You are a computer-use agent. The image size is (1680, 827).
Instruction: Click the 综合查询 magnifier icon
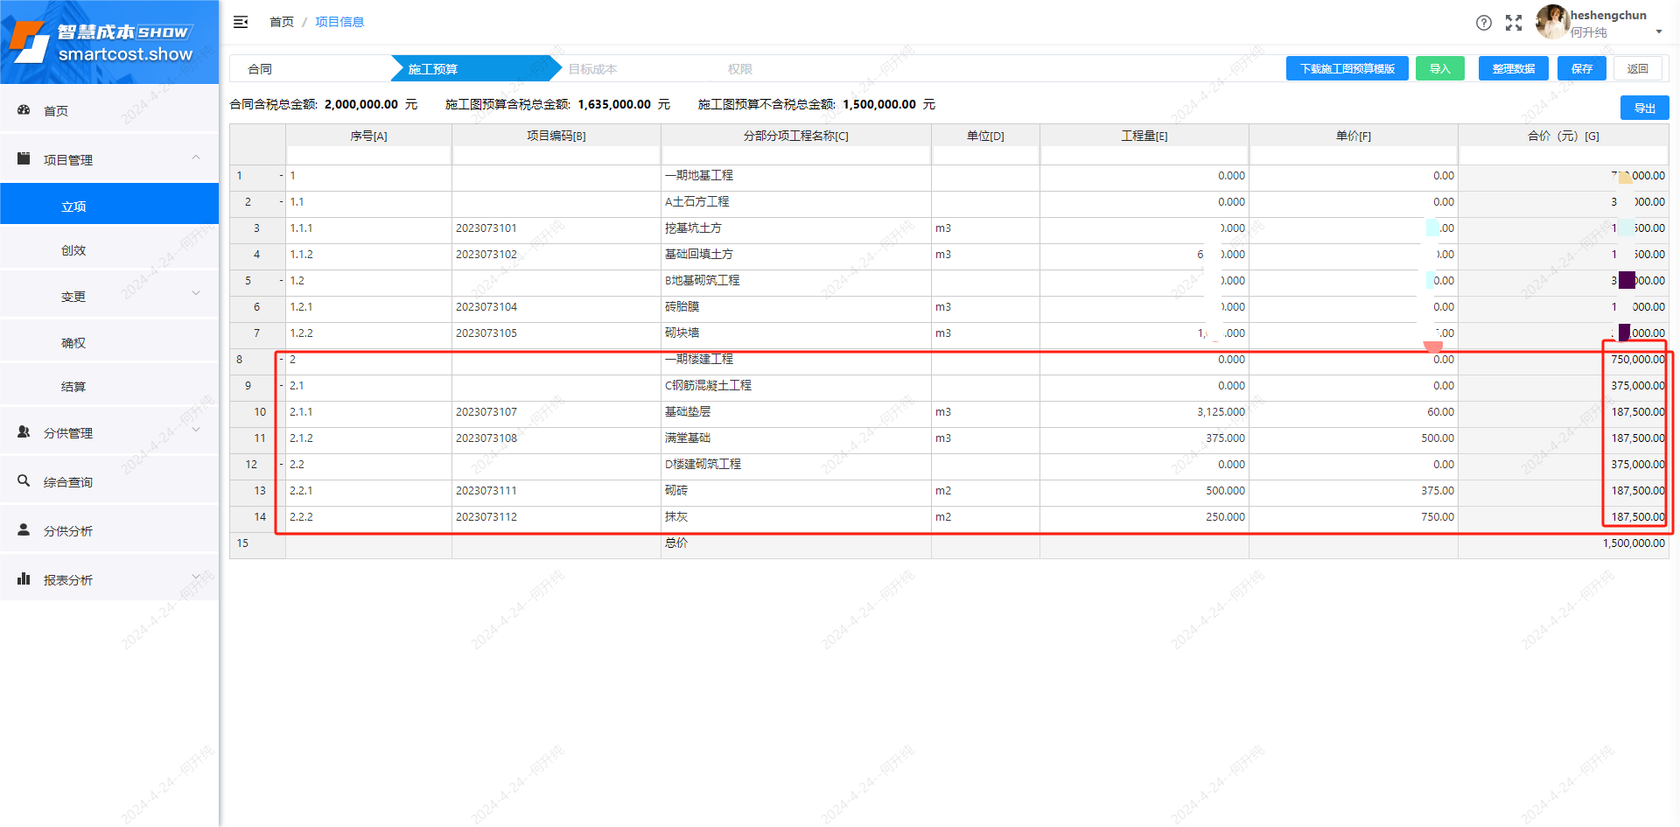(x=24, y=480)
